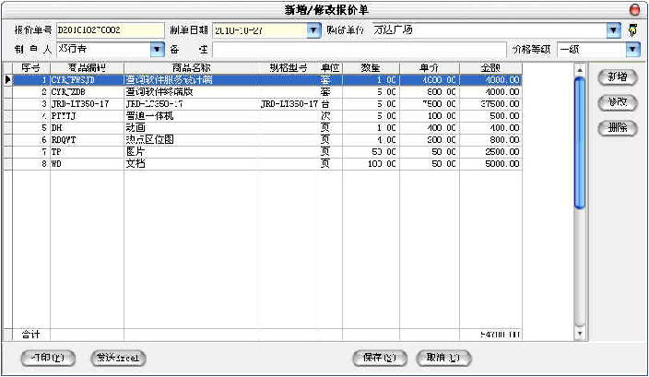The height and width of the screenshot is (377, 649).
Task: Click the product name 动画
Action: [136, 128]
